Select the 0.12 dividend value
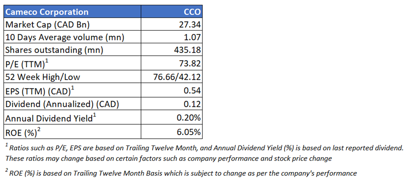The width and height of the screenshot is (407, 180). [x=193, y=104]
